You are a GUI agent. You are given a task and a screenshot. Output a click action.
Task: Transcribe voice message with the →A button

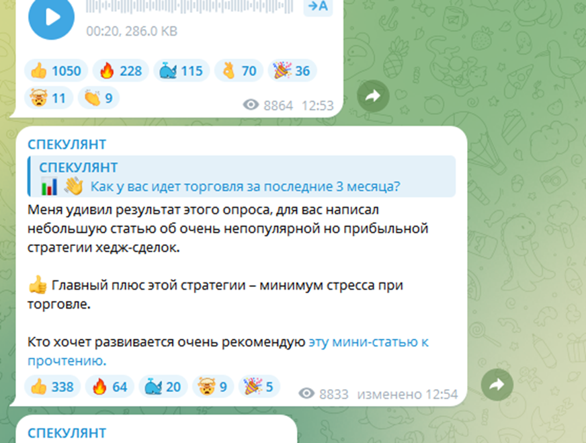click(318, 7)
